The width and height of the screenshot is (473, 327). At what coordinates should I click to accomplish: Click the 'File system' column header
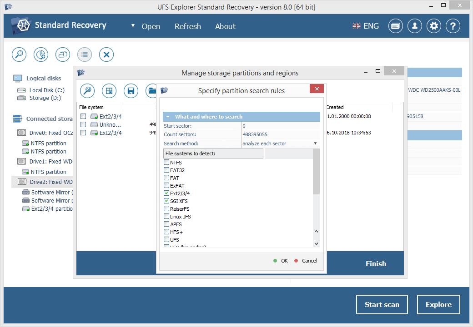click(100, 107)
